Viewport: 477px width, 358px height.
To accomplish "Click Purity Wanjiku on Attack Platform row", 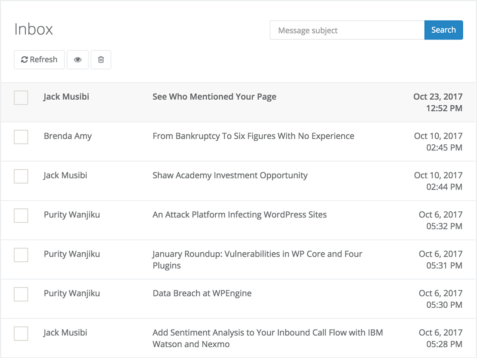I will point(72,215).
